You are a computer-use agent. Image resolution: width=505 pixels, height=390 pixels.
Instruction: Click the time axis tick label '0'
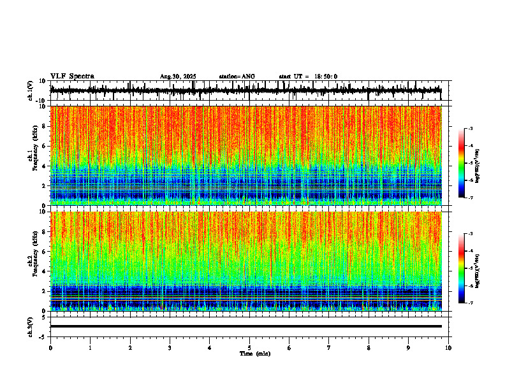point(50,348)
